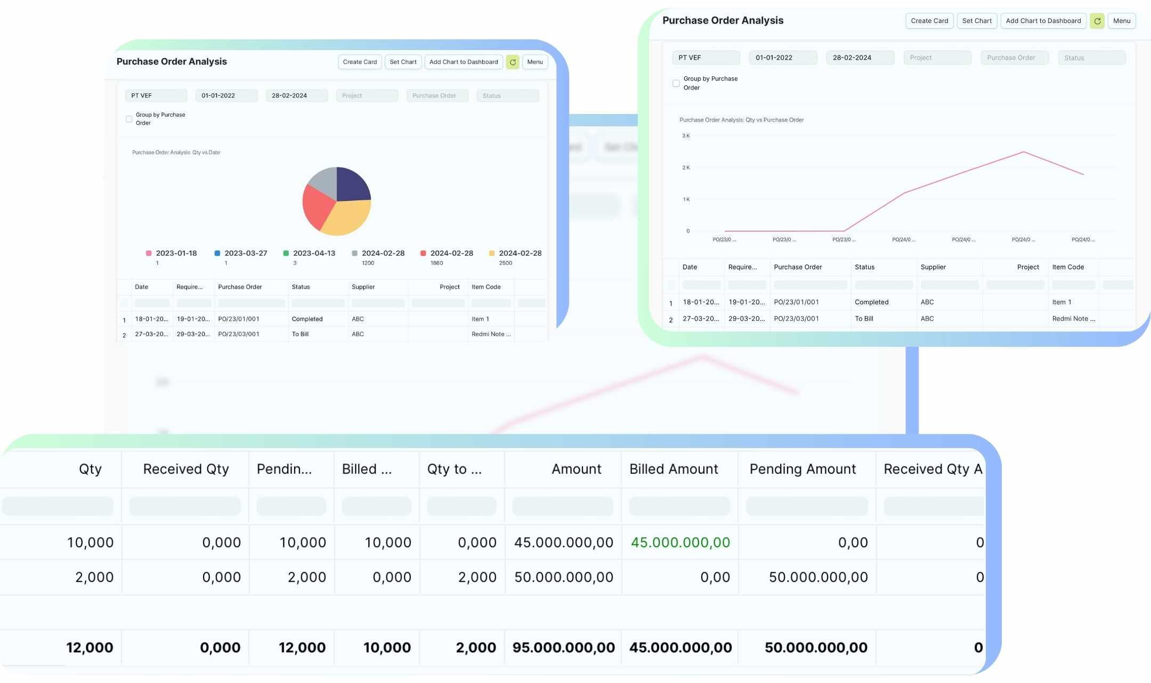Click yellow 2024-02-28 legend swatch valued 2500
Screen dimensions: 1151x683
(491, 254)
